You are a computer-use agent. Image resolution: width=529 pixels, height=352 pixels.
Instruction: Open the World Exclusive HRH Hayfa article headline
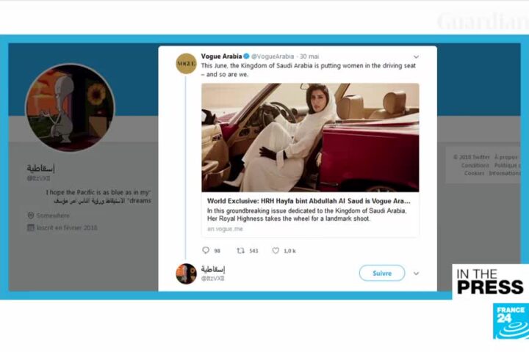pyautogui.click(x=309, y=201)
